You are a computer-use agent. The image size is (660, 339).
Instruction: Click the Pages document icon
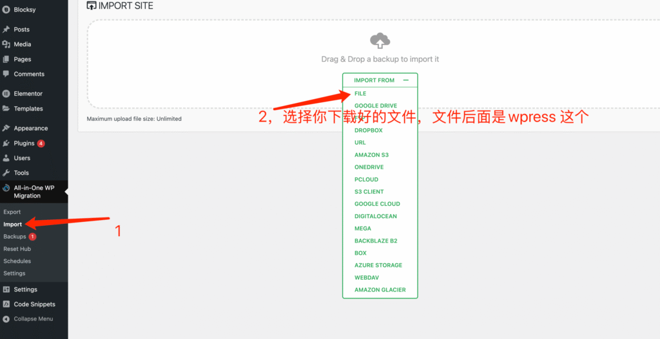6,59
